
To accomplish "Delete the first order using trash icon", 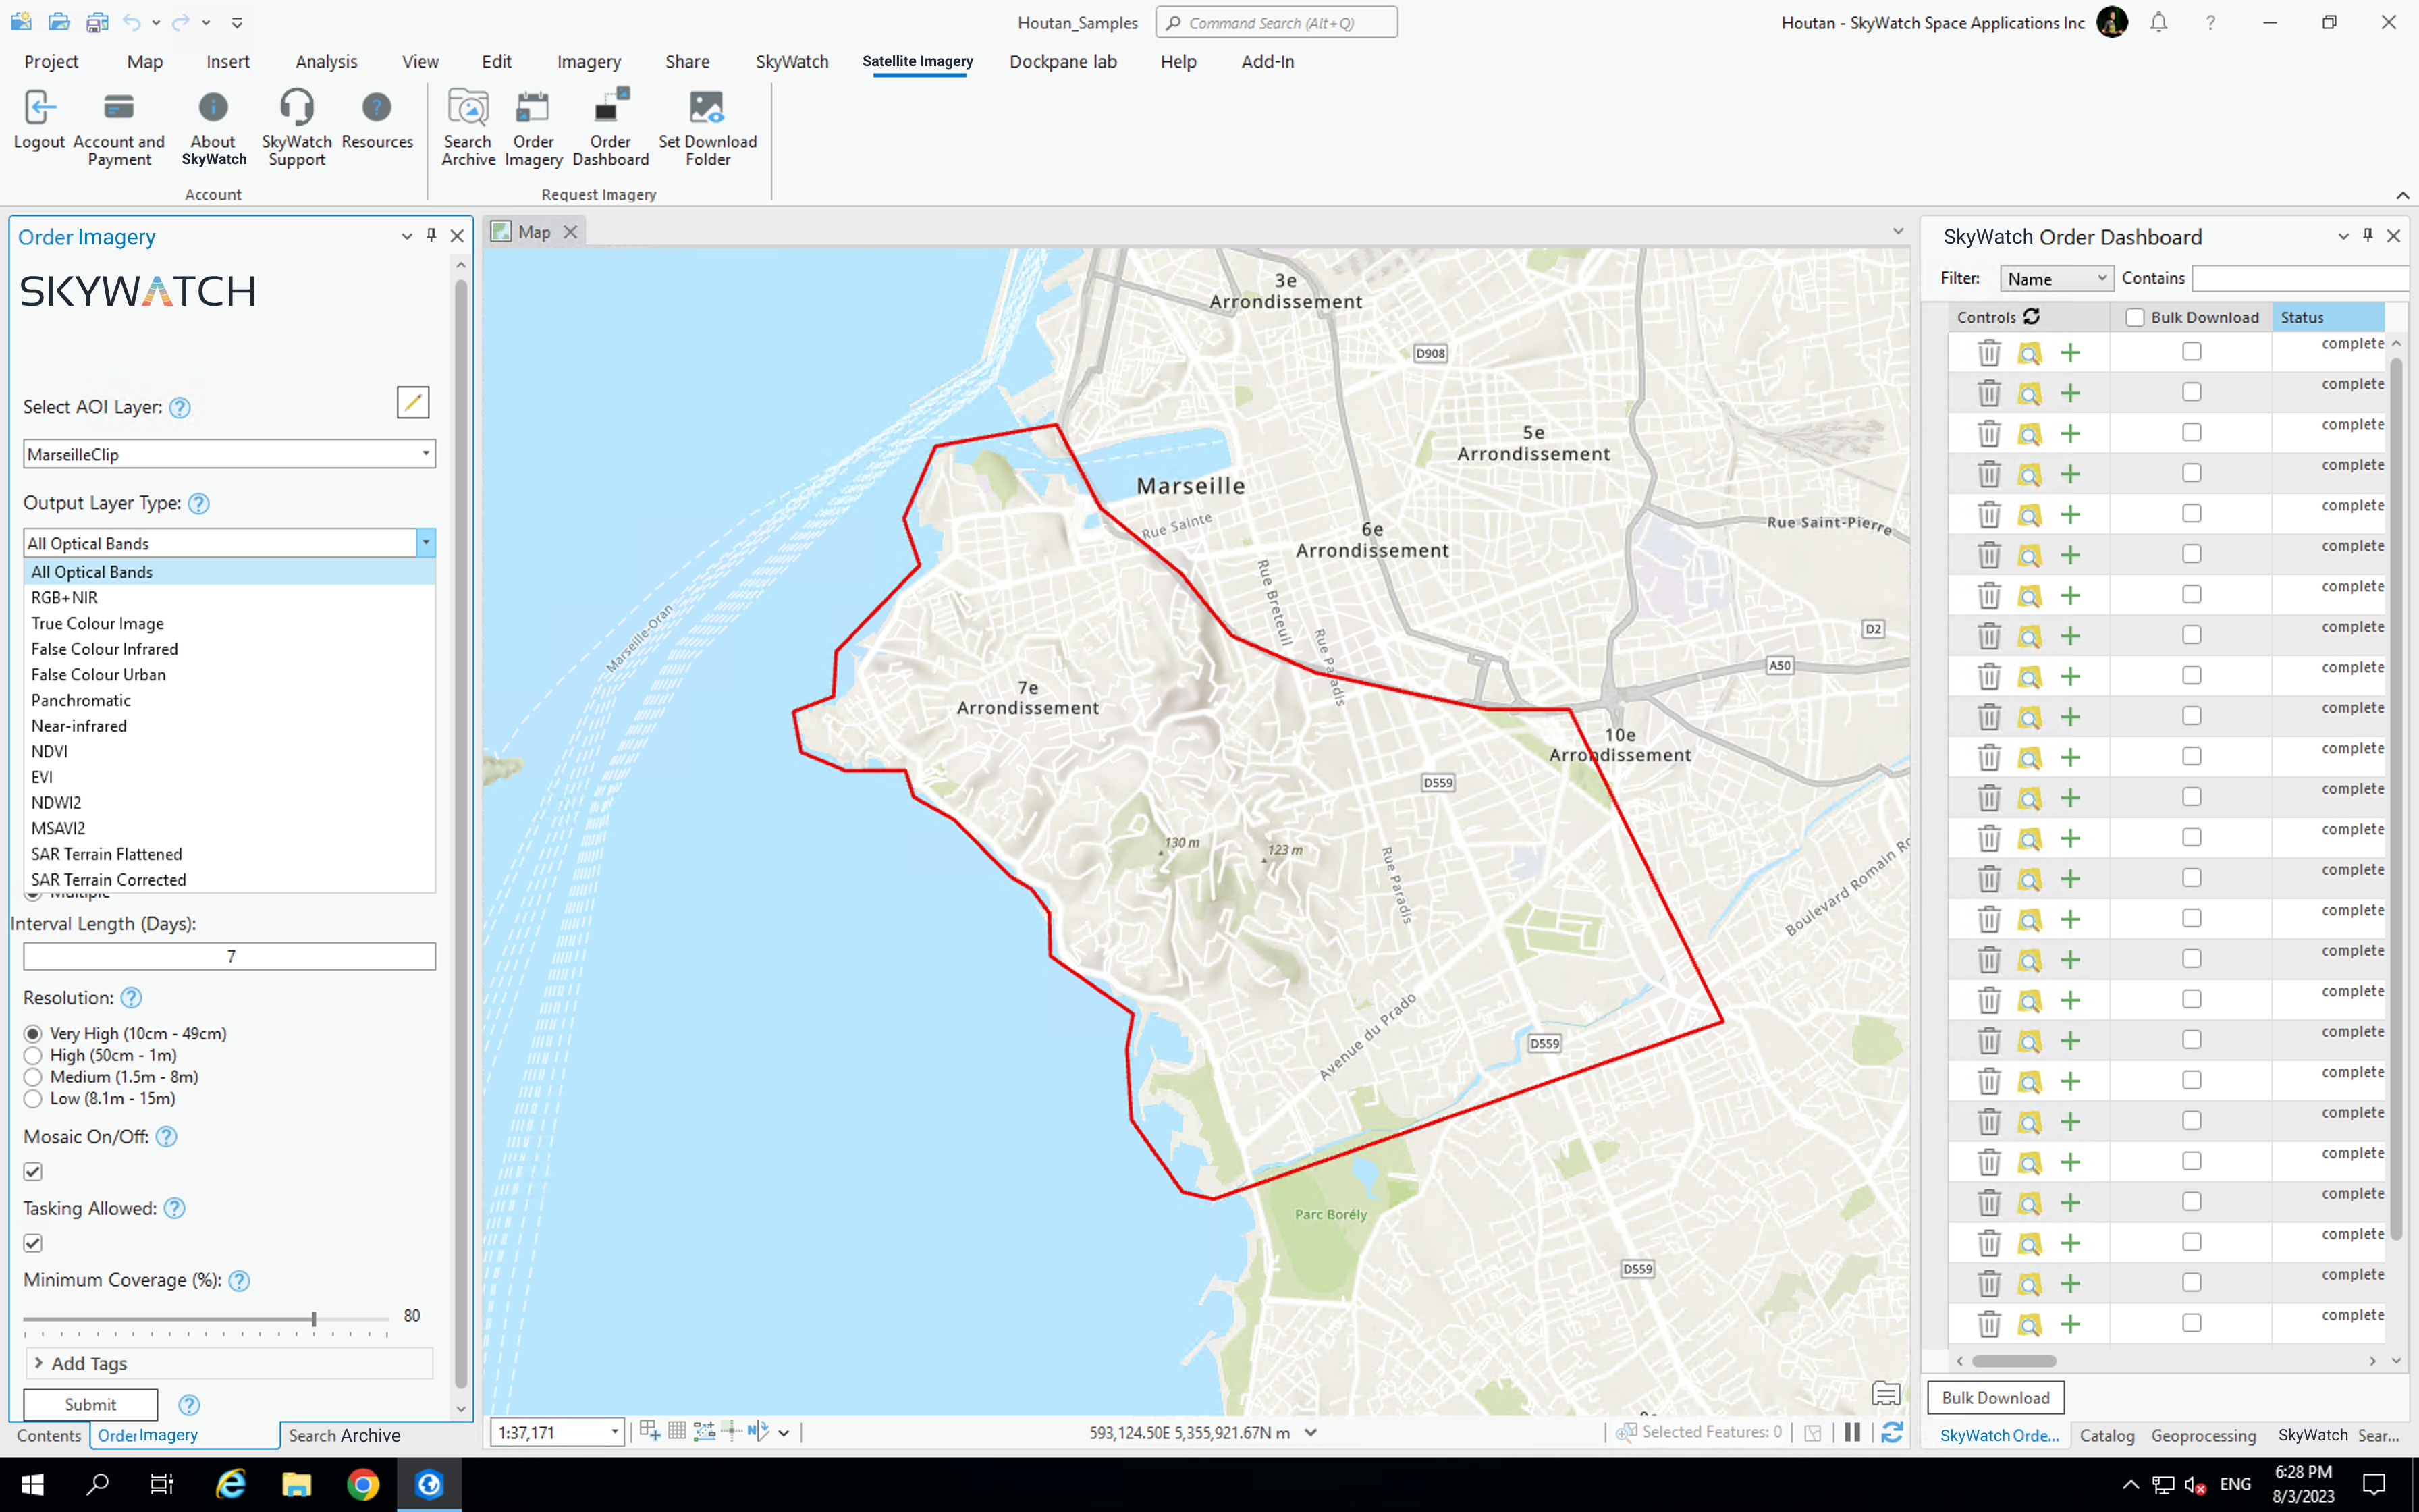I will 1988,352.
